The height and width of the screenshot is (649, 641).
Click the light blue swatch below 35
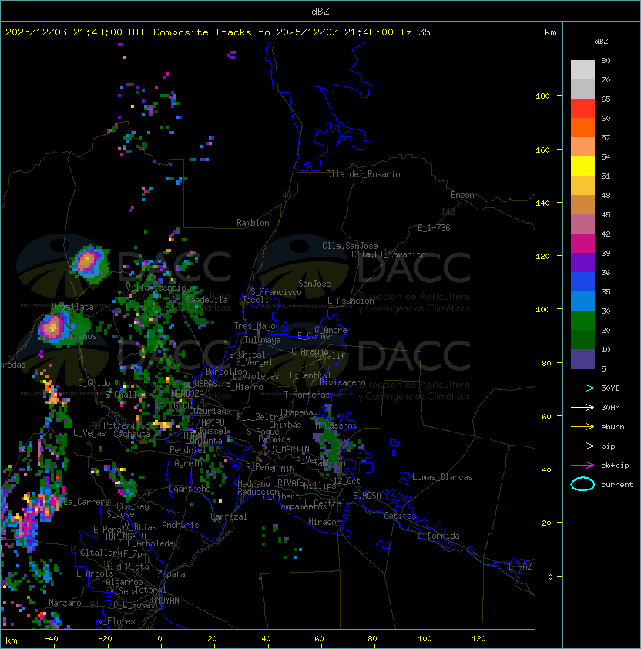(582, 301)
